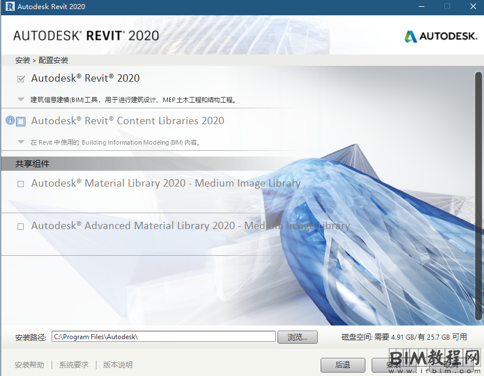Viewport: 484px width, 376px height.
Task: Click the Autodesk Revit 2020 product title
Action: [86, 78]
